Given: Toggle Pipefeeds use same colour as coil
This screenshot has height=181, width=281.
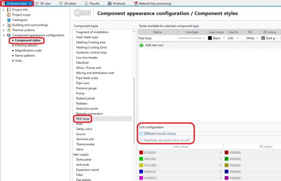Looking at the screenshot, I should point(141,140).
